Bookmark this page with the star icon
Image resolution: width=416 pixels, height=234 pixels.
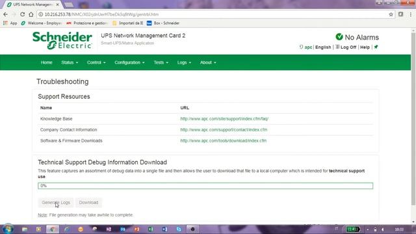coord(391,14)
